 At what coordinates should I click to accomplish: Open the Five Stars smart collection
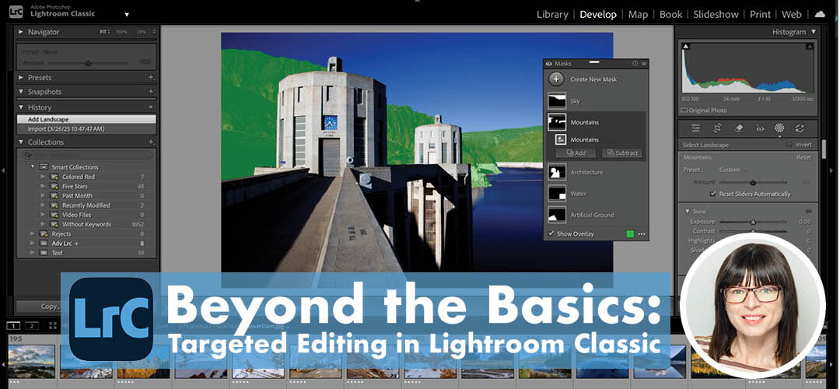click(x=75, y=187)
